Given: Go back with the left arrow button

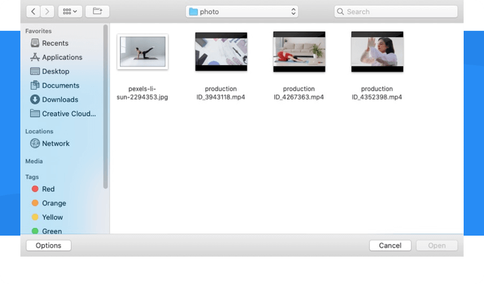Looking at the screenshot, I should tap(34, 12).
